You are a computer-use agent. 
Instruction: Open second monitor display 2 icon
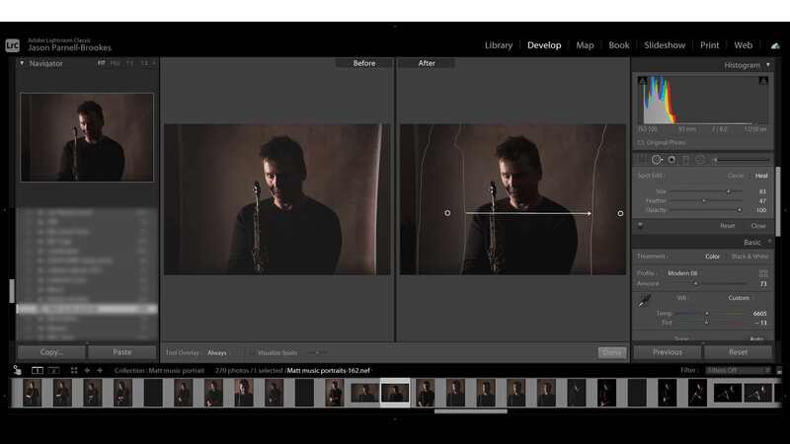click(x=53, y=371)
